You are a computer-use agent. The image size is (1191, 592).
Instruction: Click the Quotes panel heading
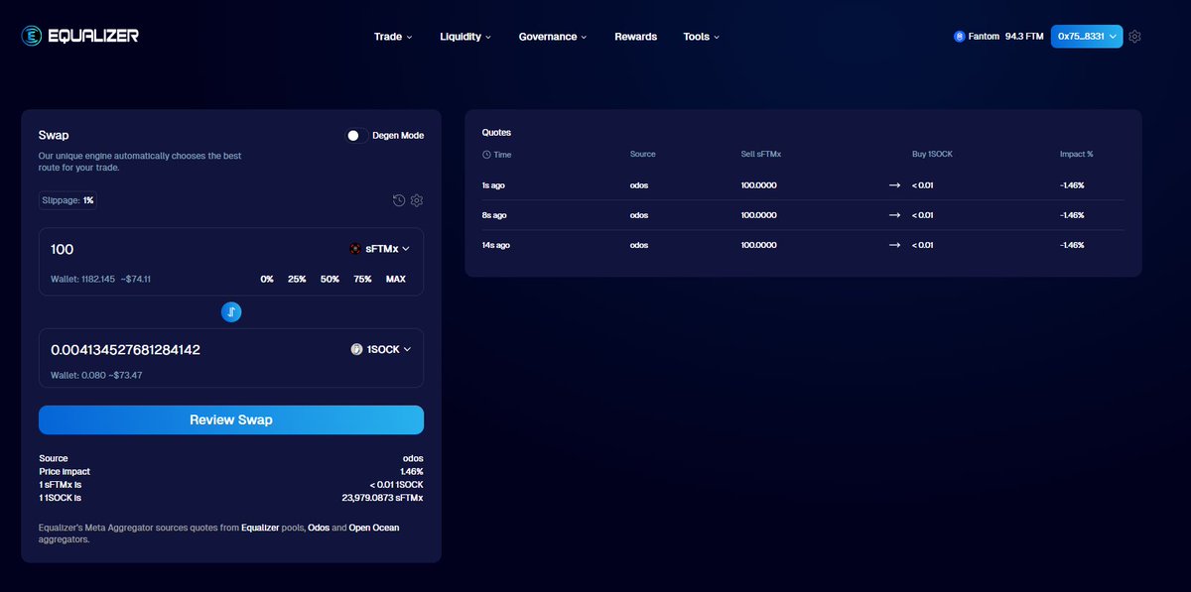tap(496, 132)
